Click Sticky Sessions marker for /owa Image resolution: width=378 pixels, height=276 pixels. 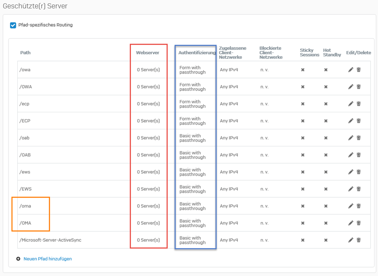[x=303, y=70]
